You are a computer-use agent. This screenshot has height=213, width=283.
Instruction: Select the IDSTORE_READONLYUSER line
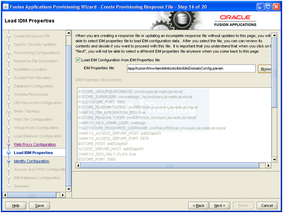137,118
